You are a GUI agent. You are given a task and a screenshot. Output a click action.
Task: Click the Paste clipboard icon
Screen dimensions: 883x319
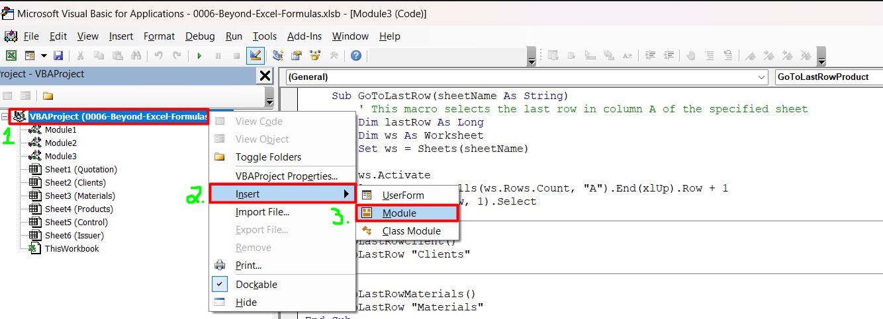pos(118,55)
